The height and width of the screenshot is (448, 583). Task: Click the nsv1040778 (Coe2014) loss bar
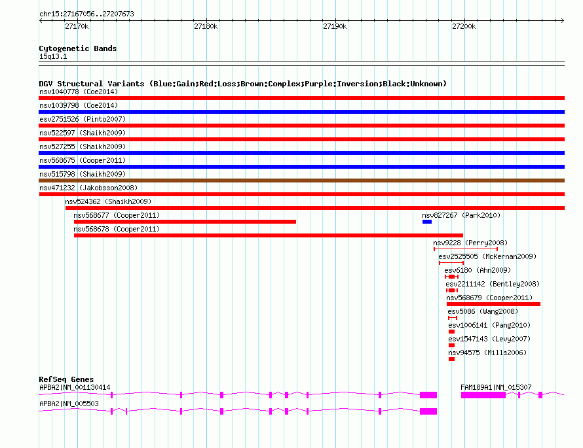(301, 98)
